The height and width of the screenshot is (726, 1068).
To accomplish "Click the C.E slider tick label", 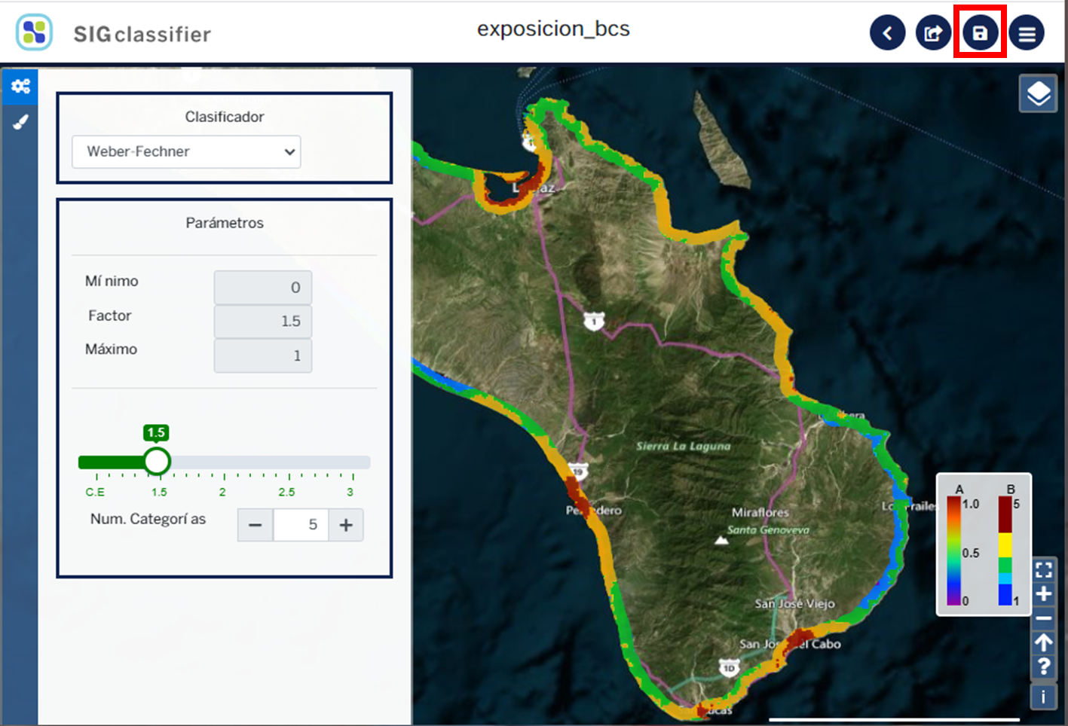I will tap(95, 492).
